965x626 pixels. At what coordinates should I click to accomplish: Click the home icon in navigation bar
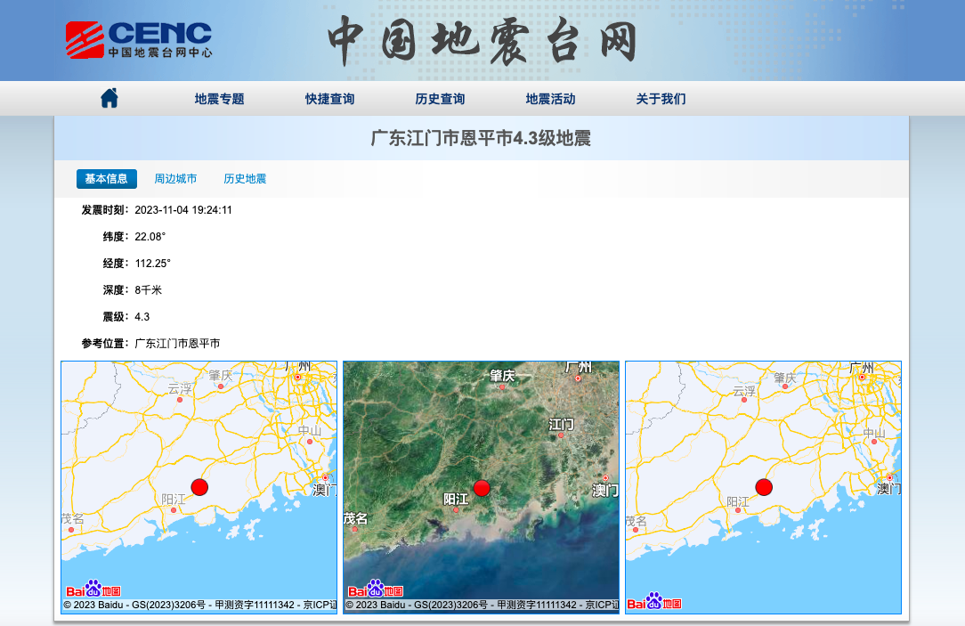click(x=109, y=98)
